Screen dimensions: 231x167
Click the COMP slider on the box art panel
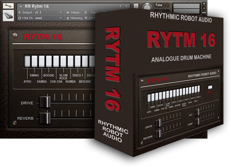click(197, 122)
